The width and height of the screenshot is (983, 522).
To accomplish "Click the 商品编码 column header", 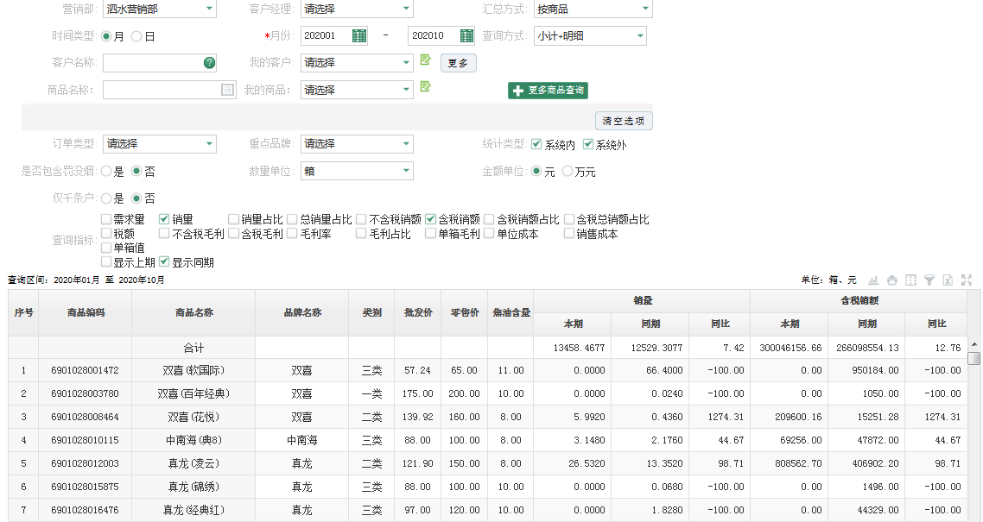I will [x=86, y=313].
